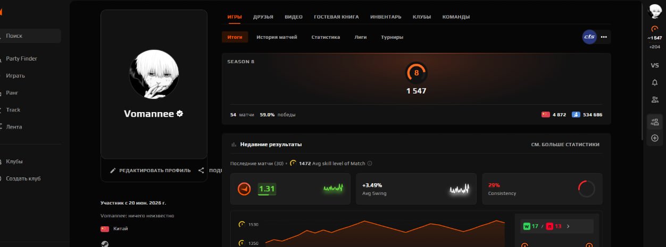
Task: Click the plus add icon in right sidebar
Action: click(x=655, y=138)
